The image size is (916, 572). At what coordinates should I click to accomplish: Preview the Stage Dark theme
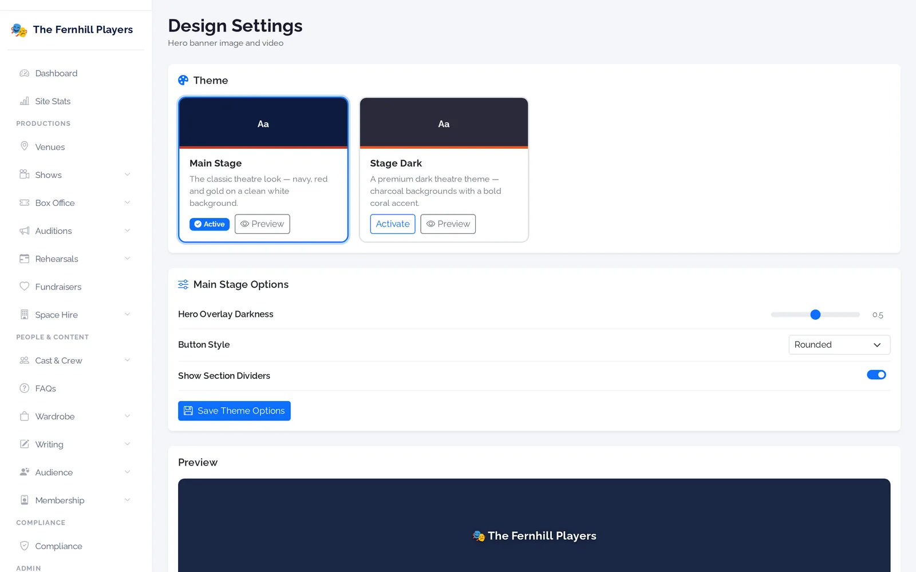(x=448, y=224)
